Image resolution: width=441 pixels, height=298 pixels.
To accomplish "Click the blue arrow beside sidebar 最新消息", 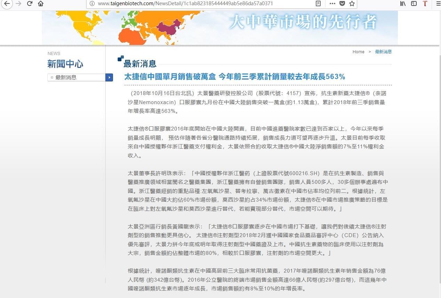I will click(109, 77).
